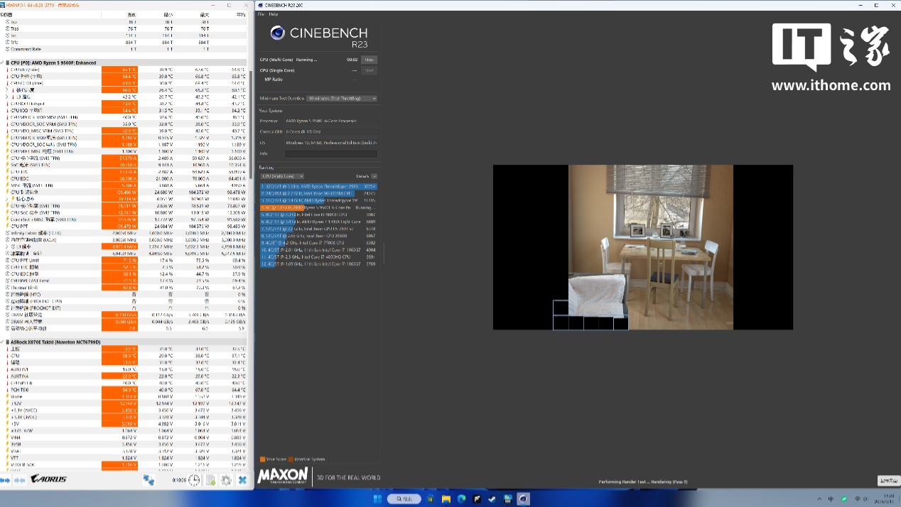The width and height of the screenshot is (901, 507).
Task: Click the HWiNFO log-to-file icon
Action: pos(211,480)
